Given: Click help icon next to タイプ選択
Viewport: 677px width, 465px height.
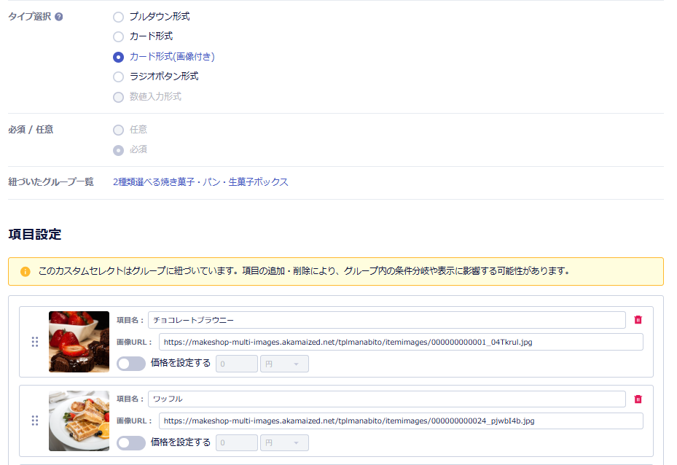Looking at the screenshot, I should click(x=59, y=17).
